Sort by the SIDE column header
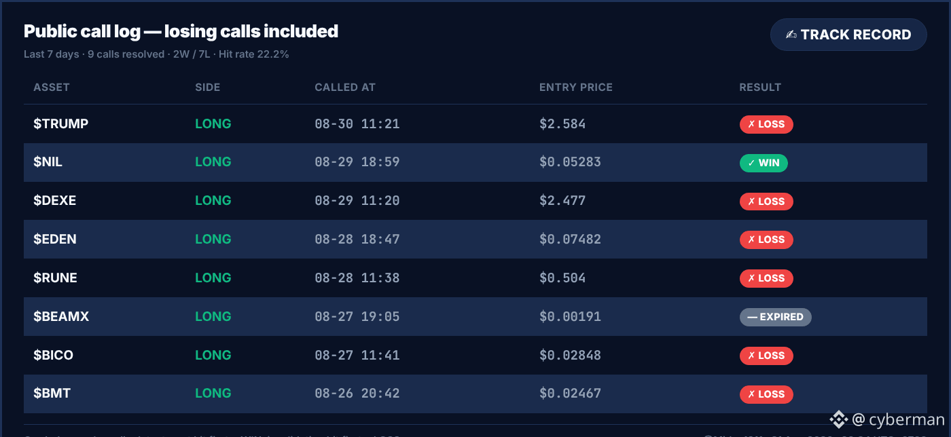Viewport: 951px width, 437px height. tap(208, 88)
